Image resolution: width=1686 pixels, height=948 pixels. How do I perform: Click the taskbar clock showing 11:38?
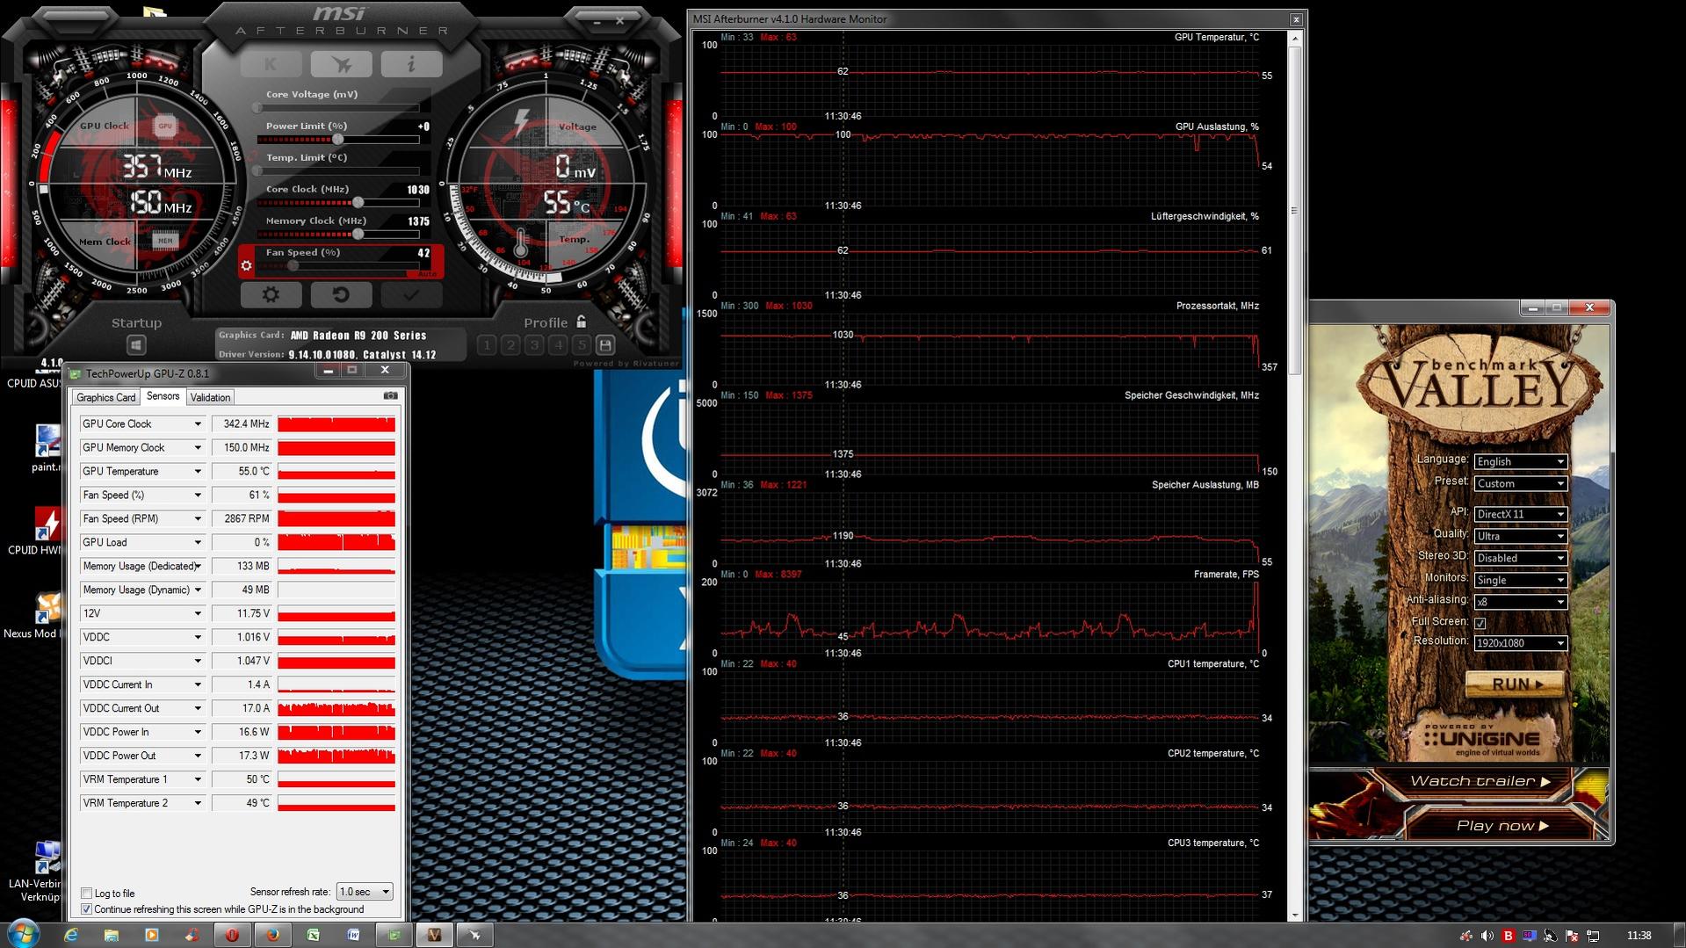pyautogui.click(x=1639, y=936)
